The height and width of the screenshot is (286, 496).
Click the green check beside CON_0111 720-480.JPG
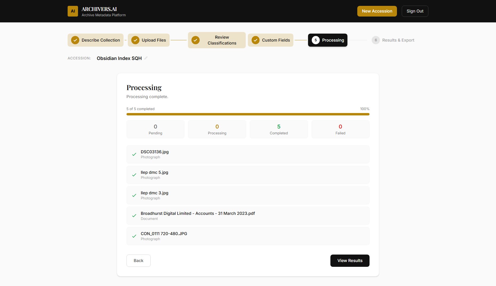(x=134, y=236)
